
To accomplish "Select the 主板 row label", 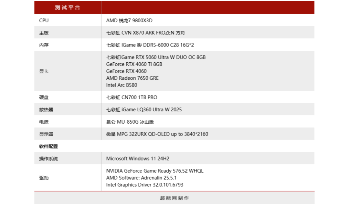I will pos(44,33).
